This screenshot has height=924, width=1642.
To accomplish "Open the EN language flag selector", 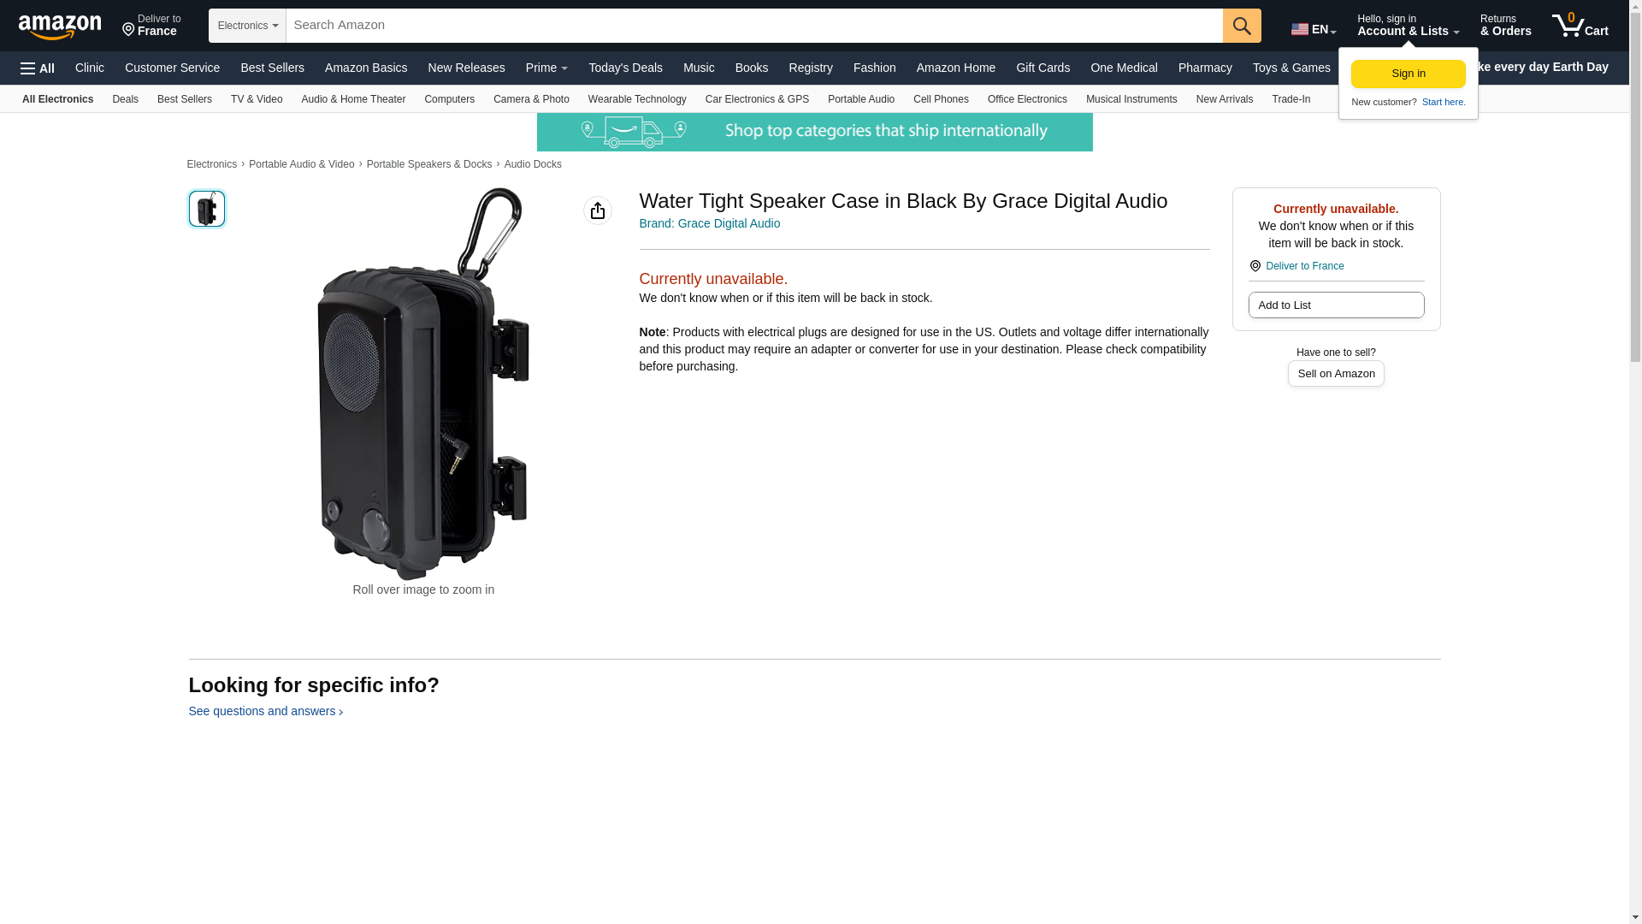I will point(1313,29).
